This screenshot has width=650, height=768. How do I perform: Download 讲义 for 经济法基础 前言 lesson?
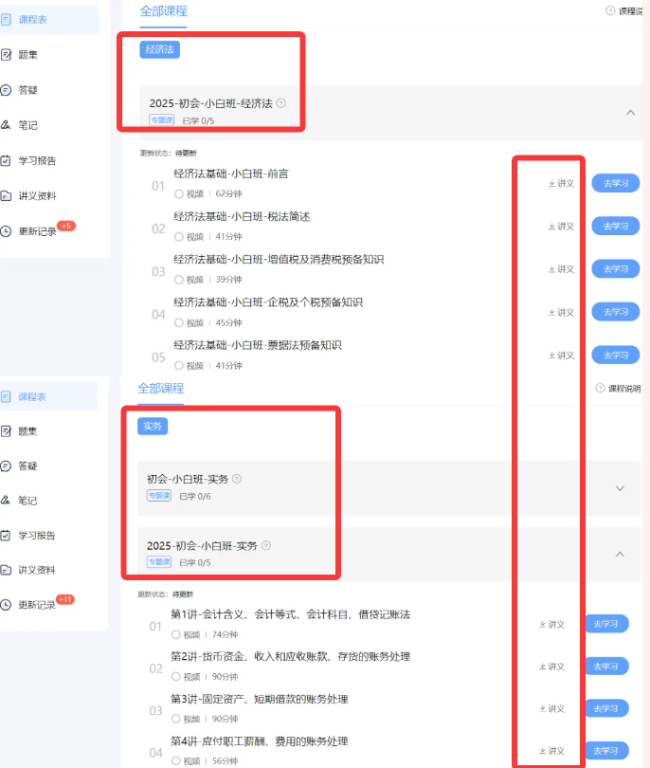point(561,183)
